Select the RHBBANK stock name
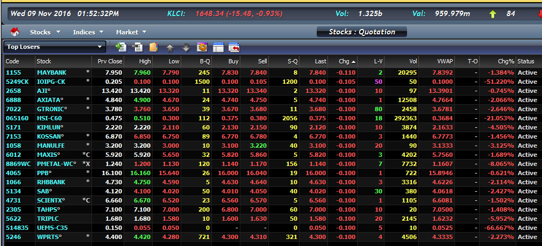The height and width of the screenshot is (246, 542). pyautogui.click(x=51, y=182)
